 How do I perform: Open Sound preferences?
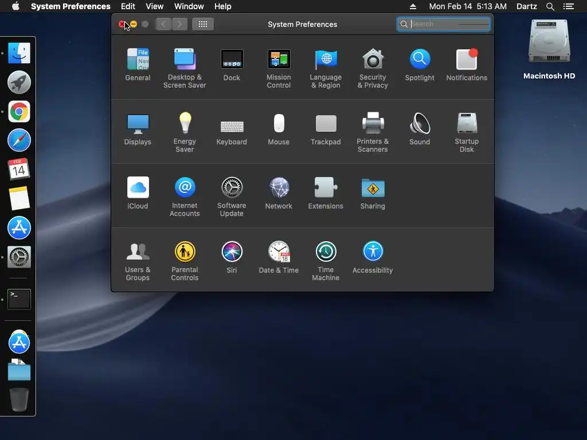click(x=420, y=129)
